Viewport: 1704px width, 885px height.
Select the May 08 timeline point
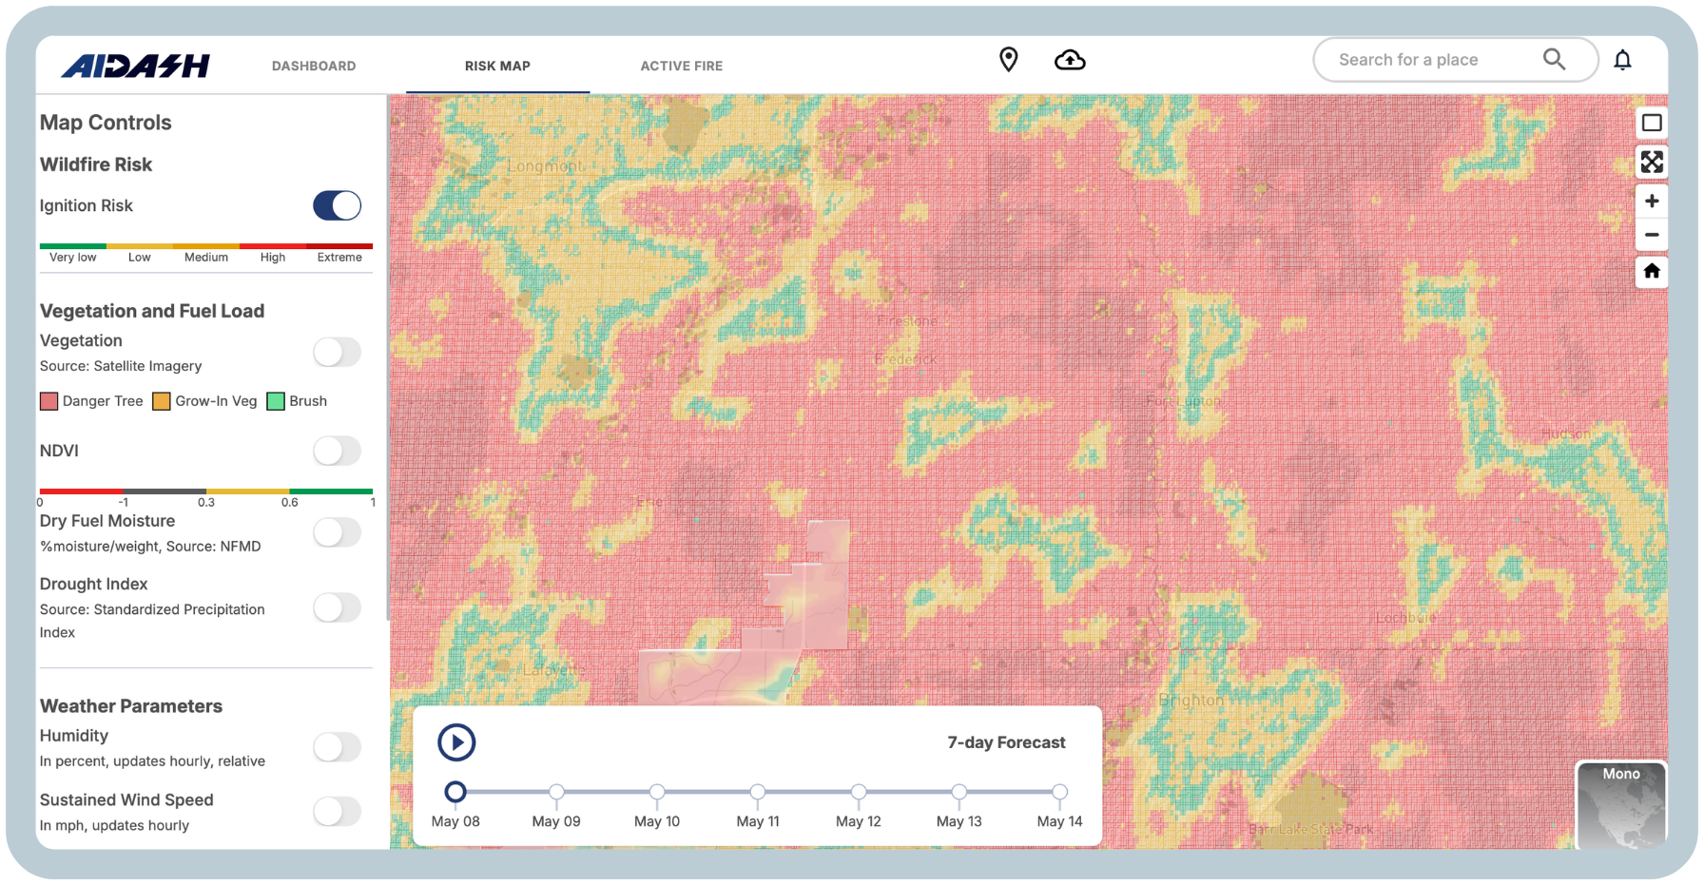coord(455,792)
